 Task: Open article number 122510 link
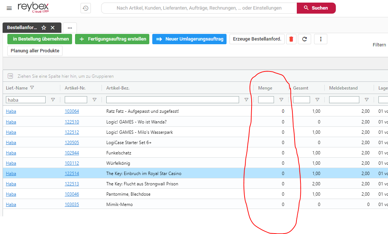[x=72, y=122]
